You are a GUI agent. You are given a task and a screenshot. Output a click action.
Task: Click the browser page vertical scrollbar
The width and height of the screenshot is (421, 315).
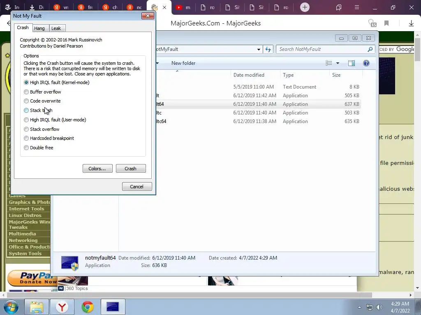point(418,50)
